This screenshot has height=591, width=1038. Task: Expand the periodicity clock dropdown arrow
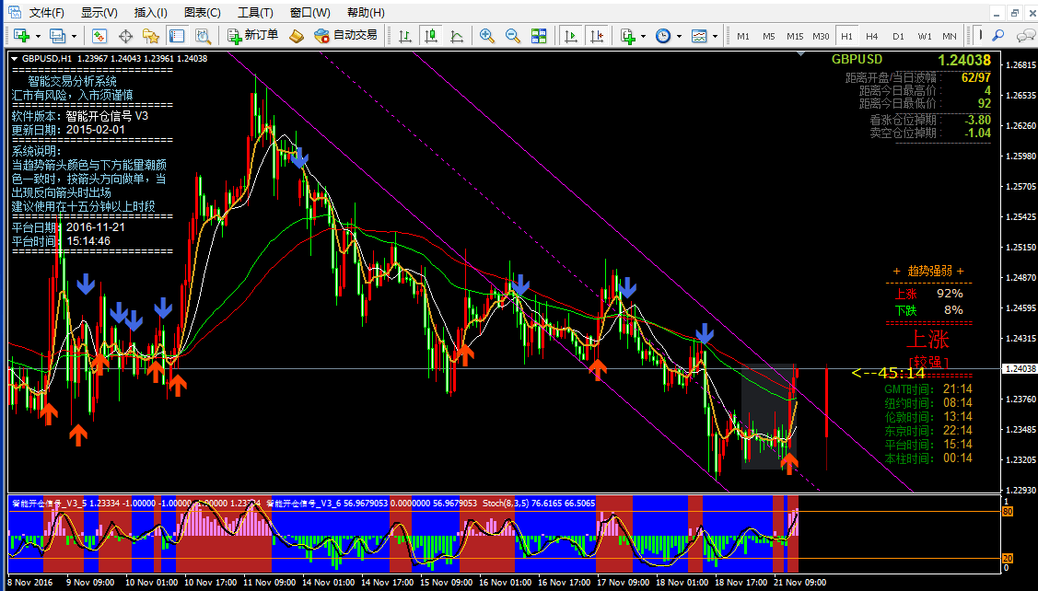pyautogui.click(x=679, y=36)
